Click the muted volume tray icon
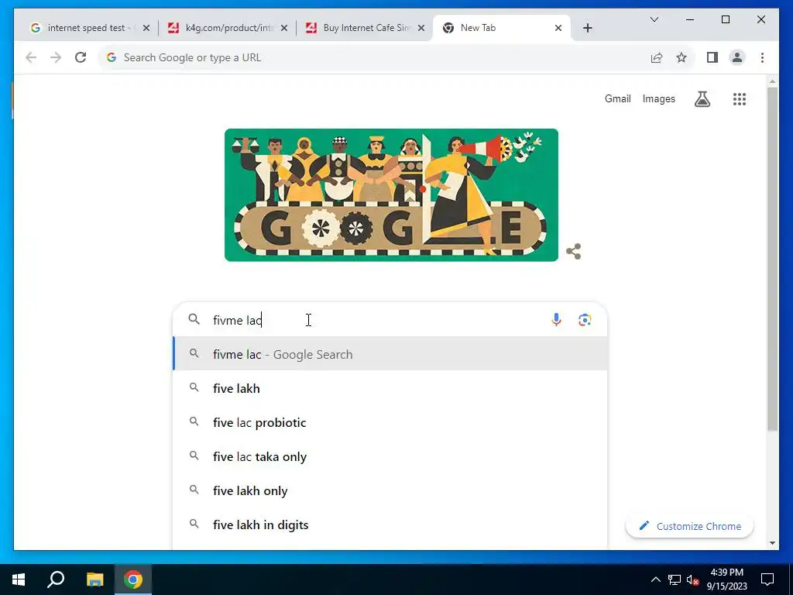This screenshot has width=793, height=595. click(692, 580)
